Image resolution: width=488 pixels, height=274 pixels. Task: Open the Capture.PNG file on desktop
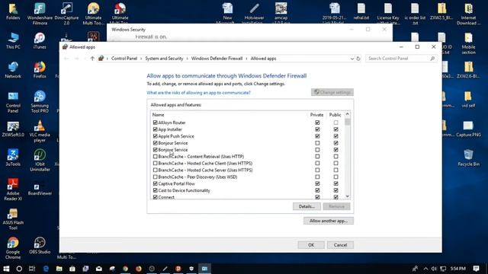(468, 129)
